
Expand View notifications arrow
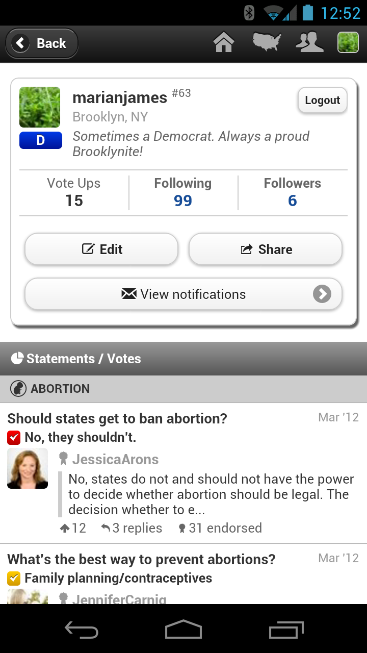click(322, 294)
